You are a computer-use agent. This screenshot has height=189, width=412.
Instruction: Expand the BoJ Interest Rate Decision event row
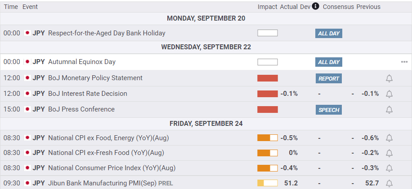pyautogui.click(x=87, y=94)
